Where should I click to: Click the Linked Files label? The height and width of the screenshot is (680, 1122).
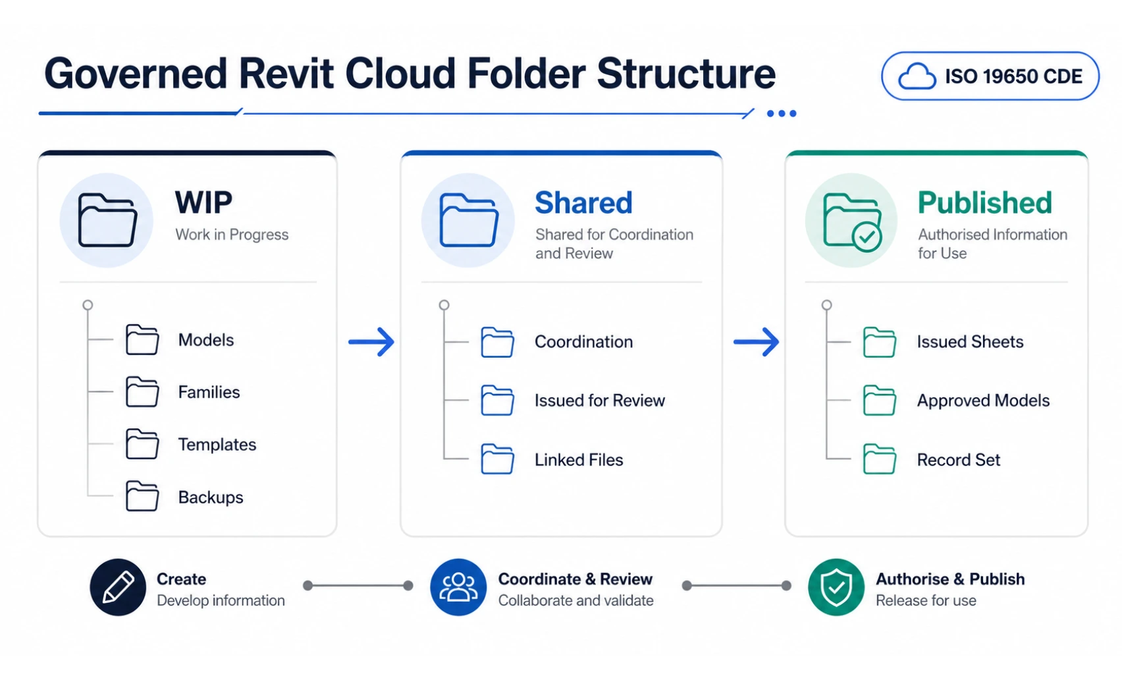point(579,460)
